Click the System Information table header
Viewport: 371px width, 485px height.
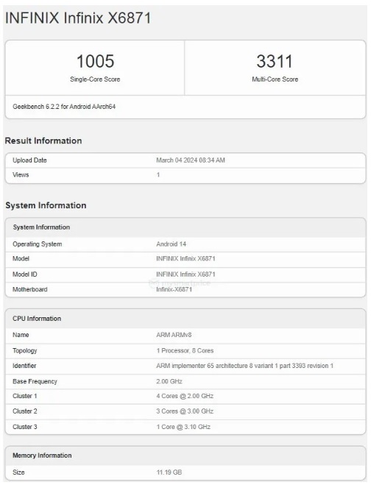point(185,227)
